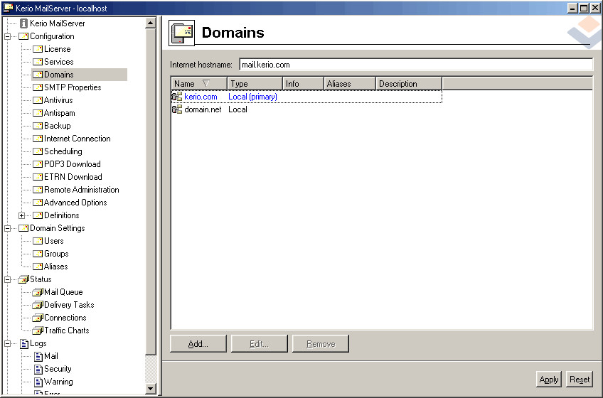Screen dimensions: 603x398
Task: Select the Delivery Tasks tree item
Action: (x=69, y=305)
